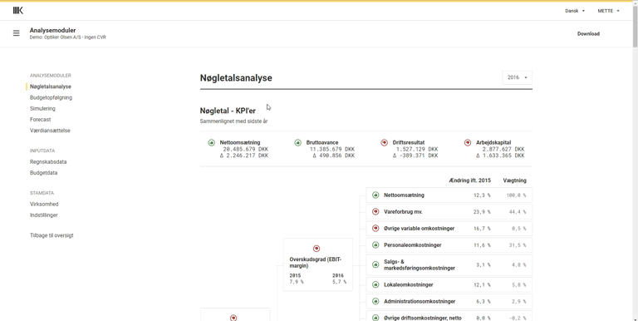Click the 23,9 % change value
This screenshot has width=638, height=321.
pyautogui.click(x=482, y=212)
